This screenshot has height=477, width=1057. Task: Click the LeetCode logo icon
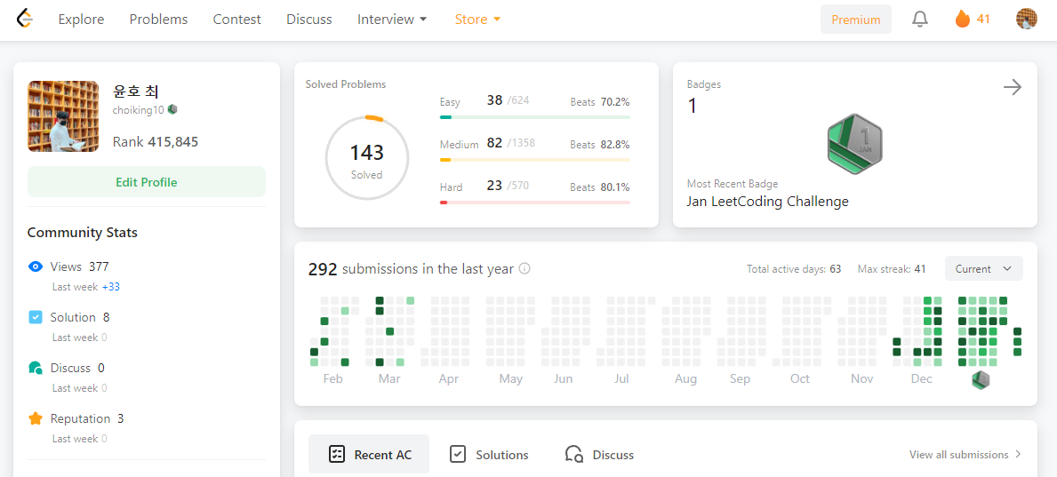[25, 19]
